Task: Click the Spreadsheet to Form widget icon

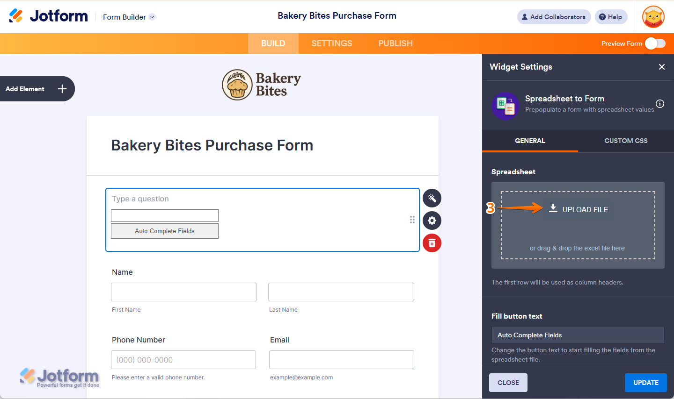Action: click(505, 106)
